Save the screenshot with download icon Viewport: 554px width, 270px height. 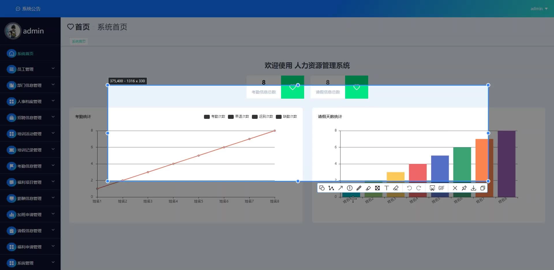click(473, 188)
